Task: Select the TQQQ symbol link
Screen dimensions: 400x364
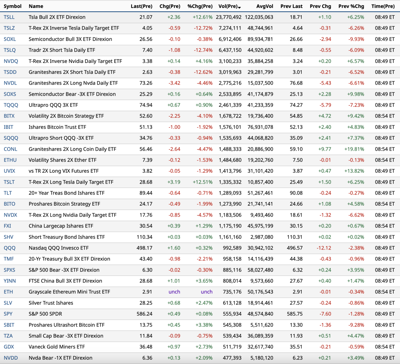Action: pyautogui.click(x=11, y=105)
